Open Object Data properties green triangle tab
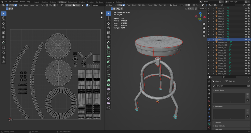Screen dimensions: 251x133 coord(209,124)
